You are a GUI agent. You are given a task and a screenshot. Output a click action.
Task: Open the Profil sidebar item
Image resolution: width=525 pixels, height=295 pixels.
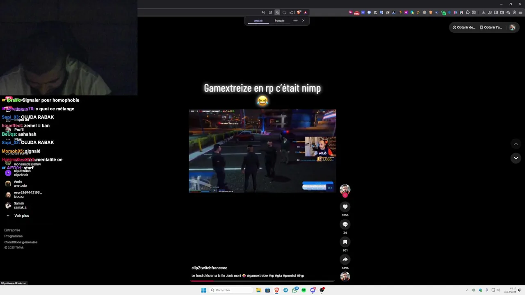point(15,129)
